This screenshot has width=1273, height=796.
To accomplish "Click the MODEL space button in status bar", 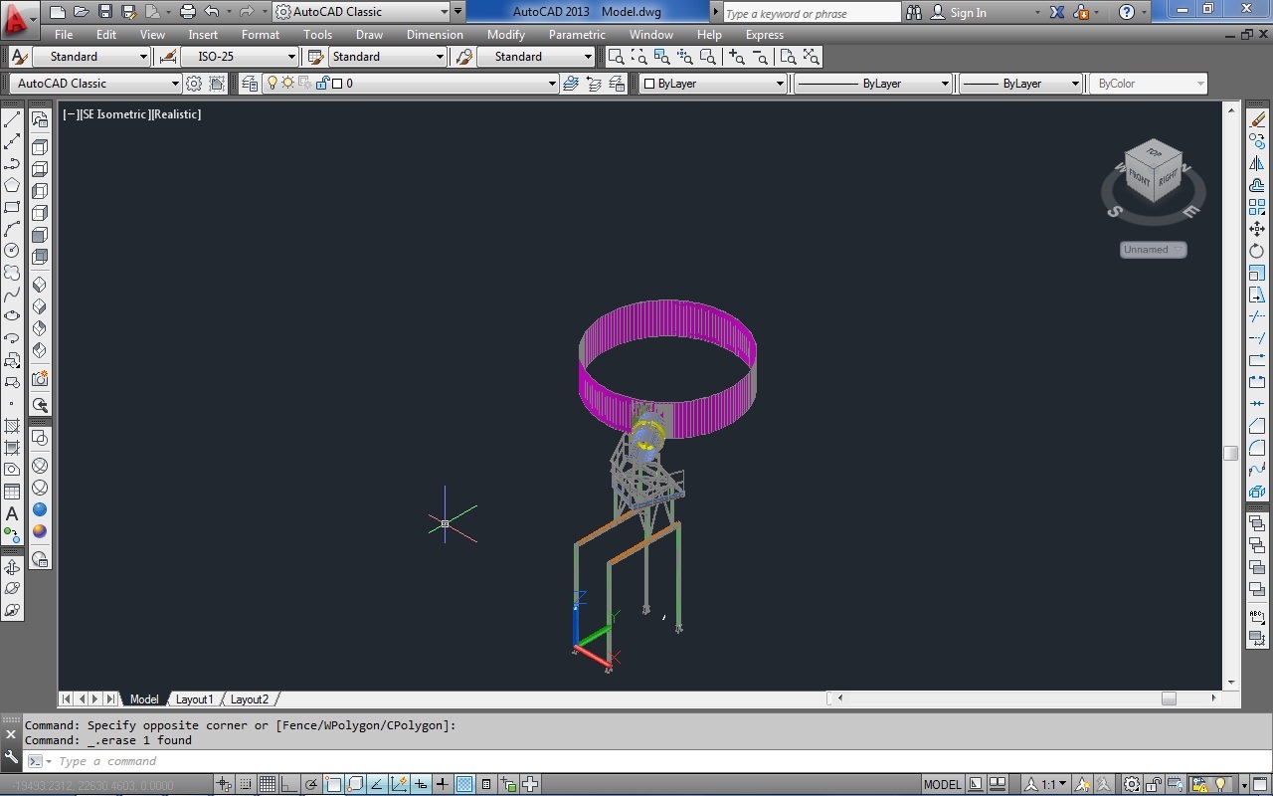I will click(x=942, y=785).
